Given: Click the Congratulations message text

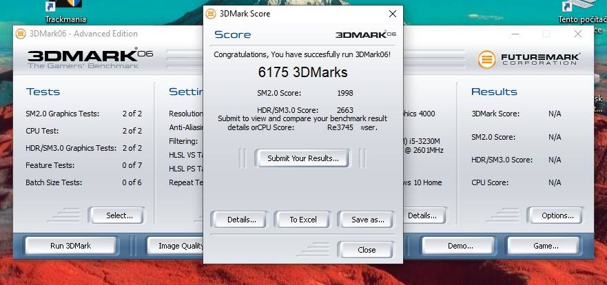Looking at the screenshot, I should pos(302,54).
